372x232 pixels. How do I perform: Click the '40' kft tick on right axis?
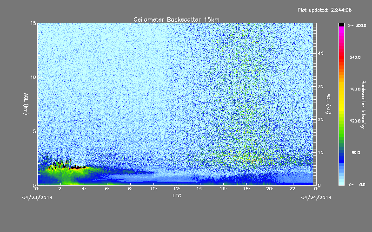point(320,53)
